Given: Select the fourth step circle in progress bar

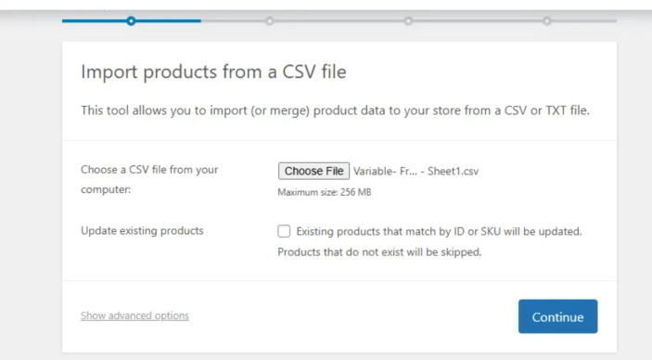Looking at the screenshot, I should [x=547, y=20].
